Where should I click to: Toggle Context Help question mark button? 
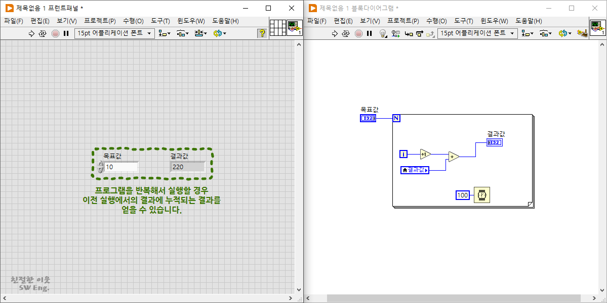click(x=262, y=33)
